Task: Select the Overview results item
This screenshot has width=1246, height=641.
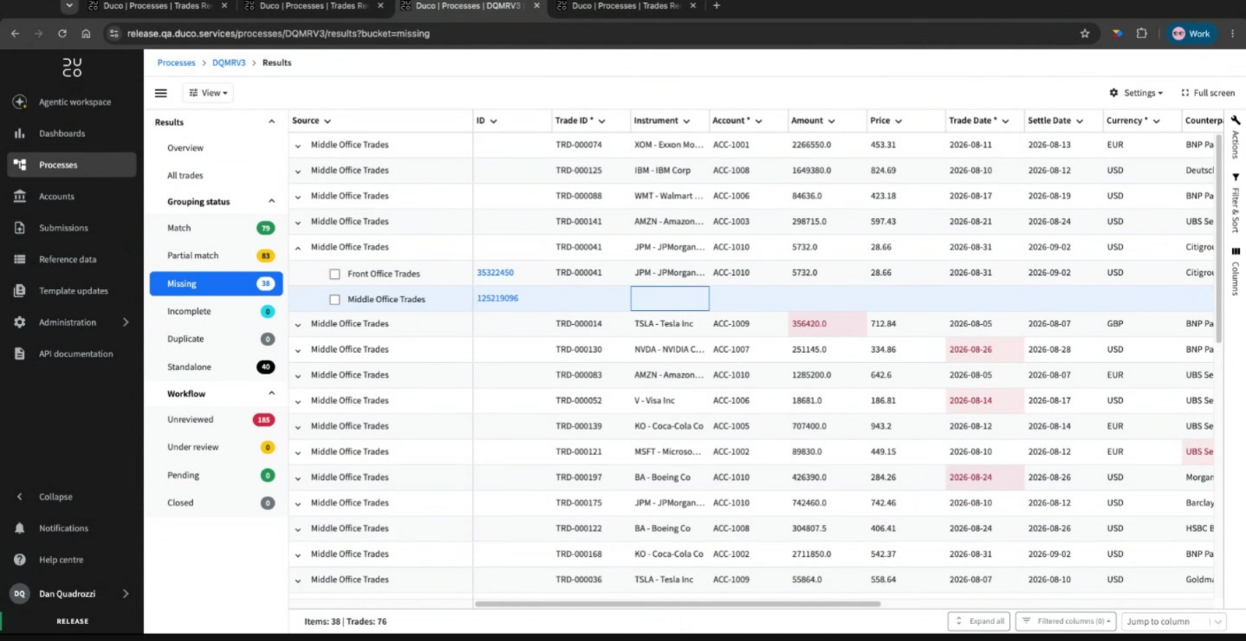Action: [185, 148]
